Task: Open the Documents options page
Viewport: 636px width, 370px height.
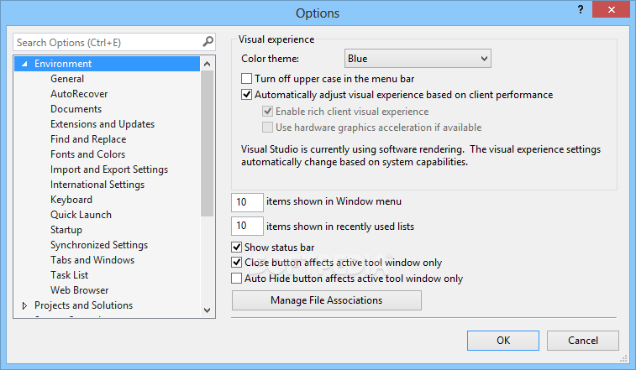Action: (76, 108)
